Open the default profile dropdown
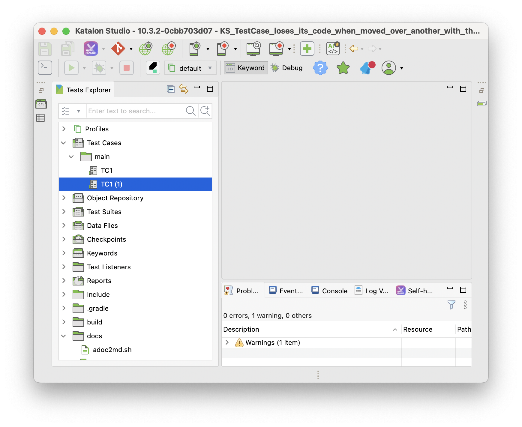 pyautogui.click(x=190, y=68)
